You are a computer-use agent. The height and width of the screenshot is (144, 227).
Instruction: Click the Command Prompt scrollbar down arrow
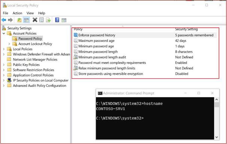click(x=217, y=137)
